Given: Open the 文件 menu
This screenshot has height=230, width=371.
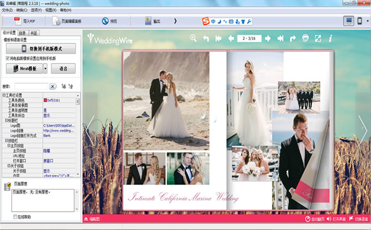Looking at the screenshot, I should coord(7,10).
